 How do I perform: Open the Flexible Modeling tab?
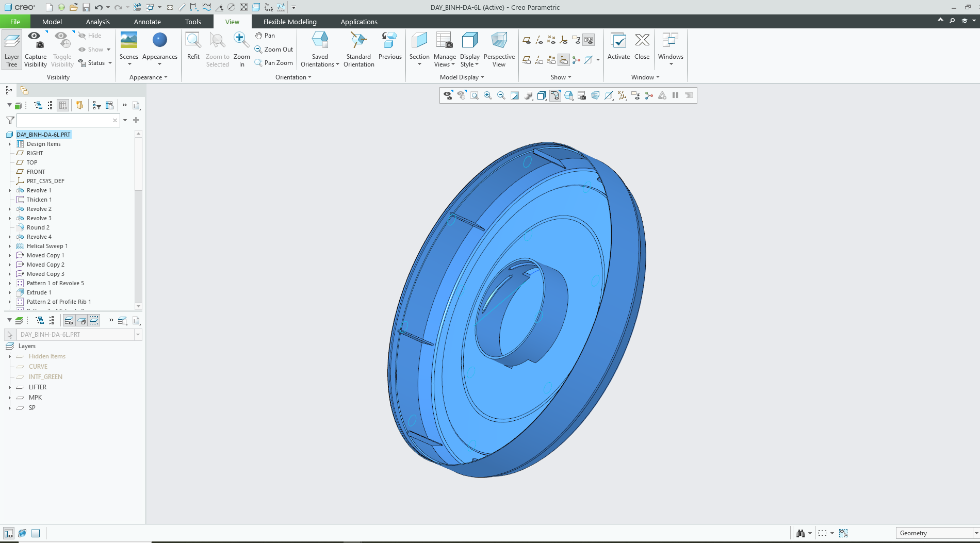tap(290, 22)
